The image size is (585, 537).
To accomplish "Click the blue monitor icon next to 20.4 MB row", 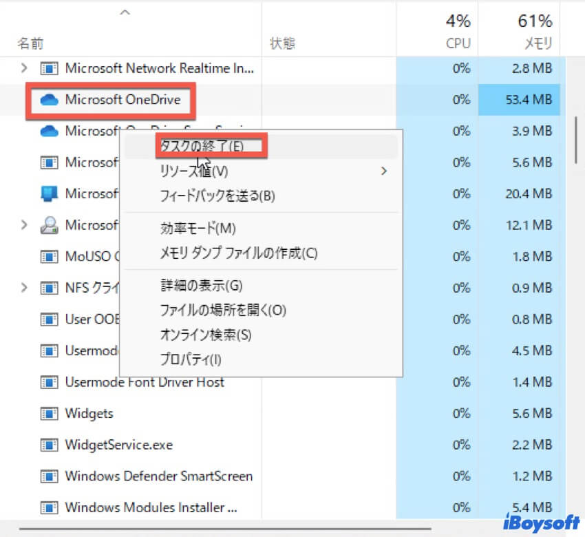I will coord(50,193).
